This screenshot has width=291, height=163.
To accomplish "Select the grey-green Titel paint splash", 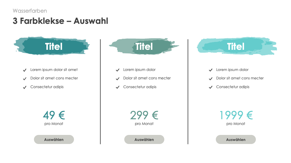I will pyautogui.click(x=144, y=46).
